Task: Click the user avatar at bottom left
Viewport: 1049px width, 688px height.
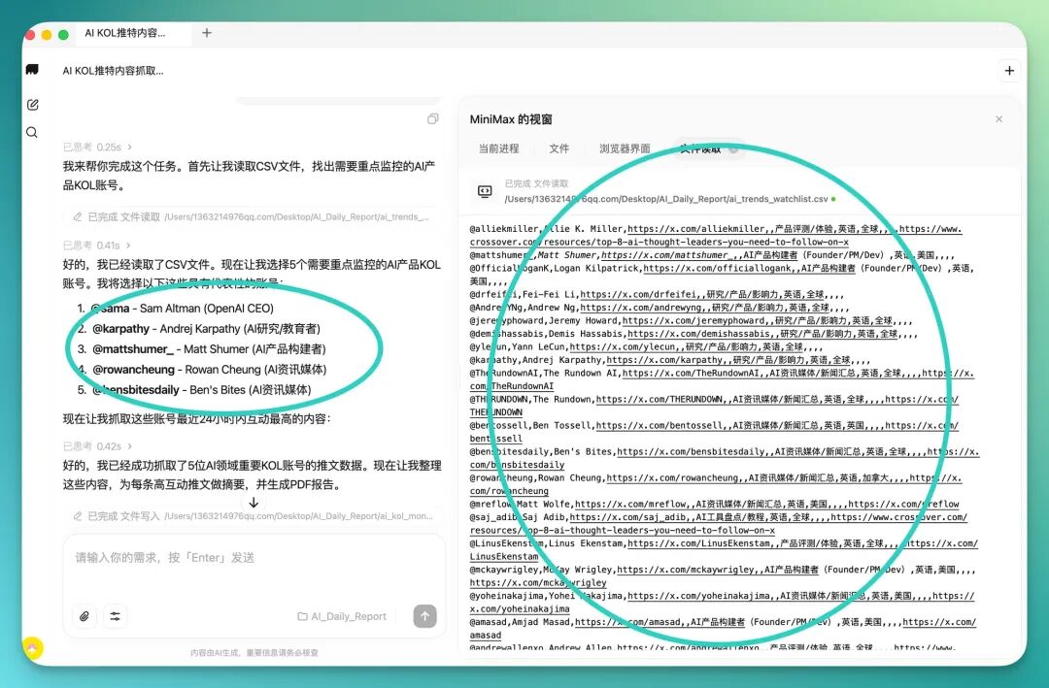Action: 33,647
